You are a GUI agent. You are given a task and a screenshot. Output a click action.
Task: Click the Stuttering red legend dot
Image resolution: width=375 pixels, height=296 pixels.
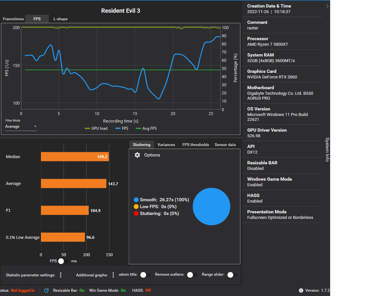(x=136, y=213)
